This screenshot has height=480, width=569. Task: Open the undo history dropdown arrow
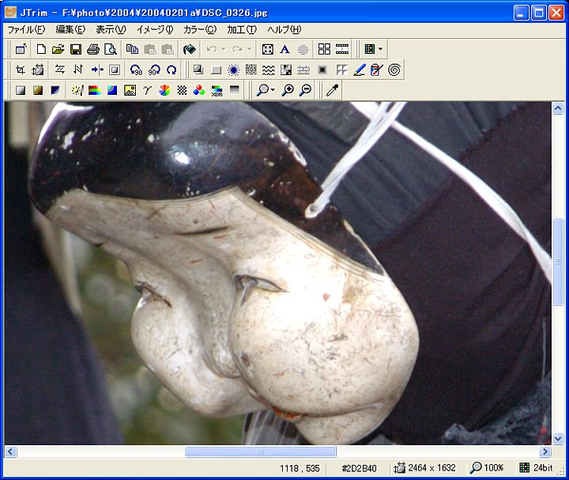tap(224, 49)
